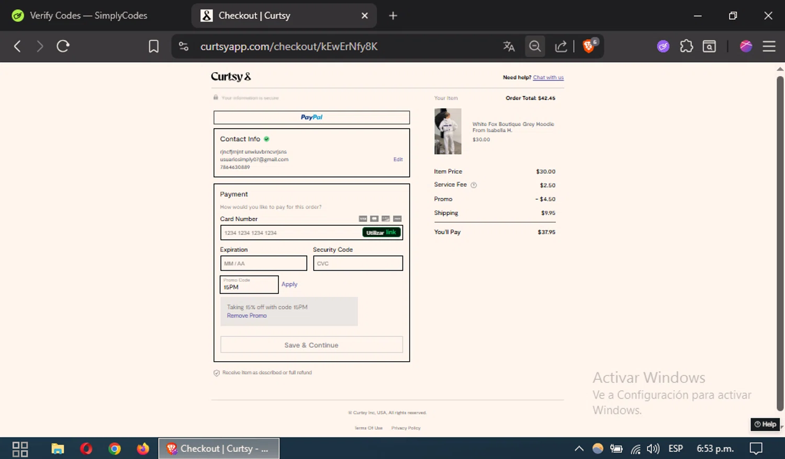The width and height of the screenshot is (785, 459).
Task: Open a new browser tab
Action: 393,16
